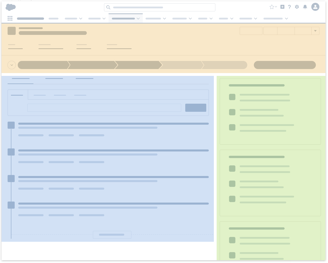Switch to the last composer tab
Screen dimensions: 328x263
click(x=80, y=95)
